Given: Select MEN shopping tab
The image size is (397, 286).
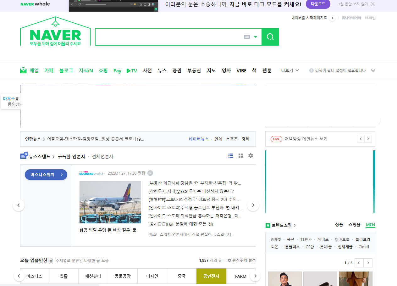Looking at the screenshot, I should [x=370, y=225].
